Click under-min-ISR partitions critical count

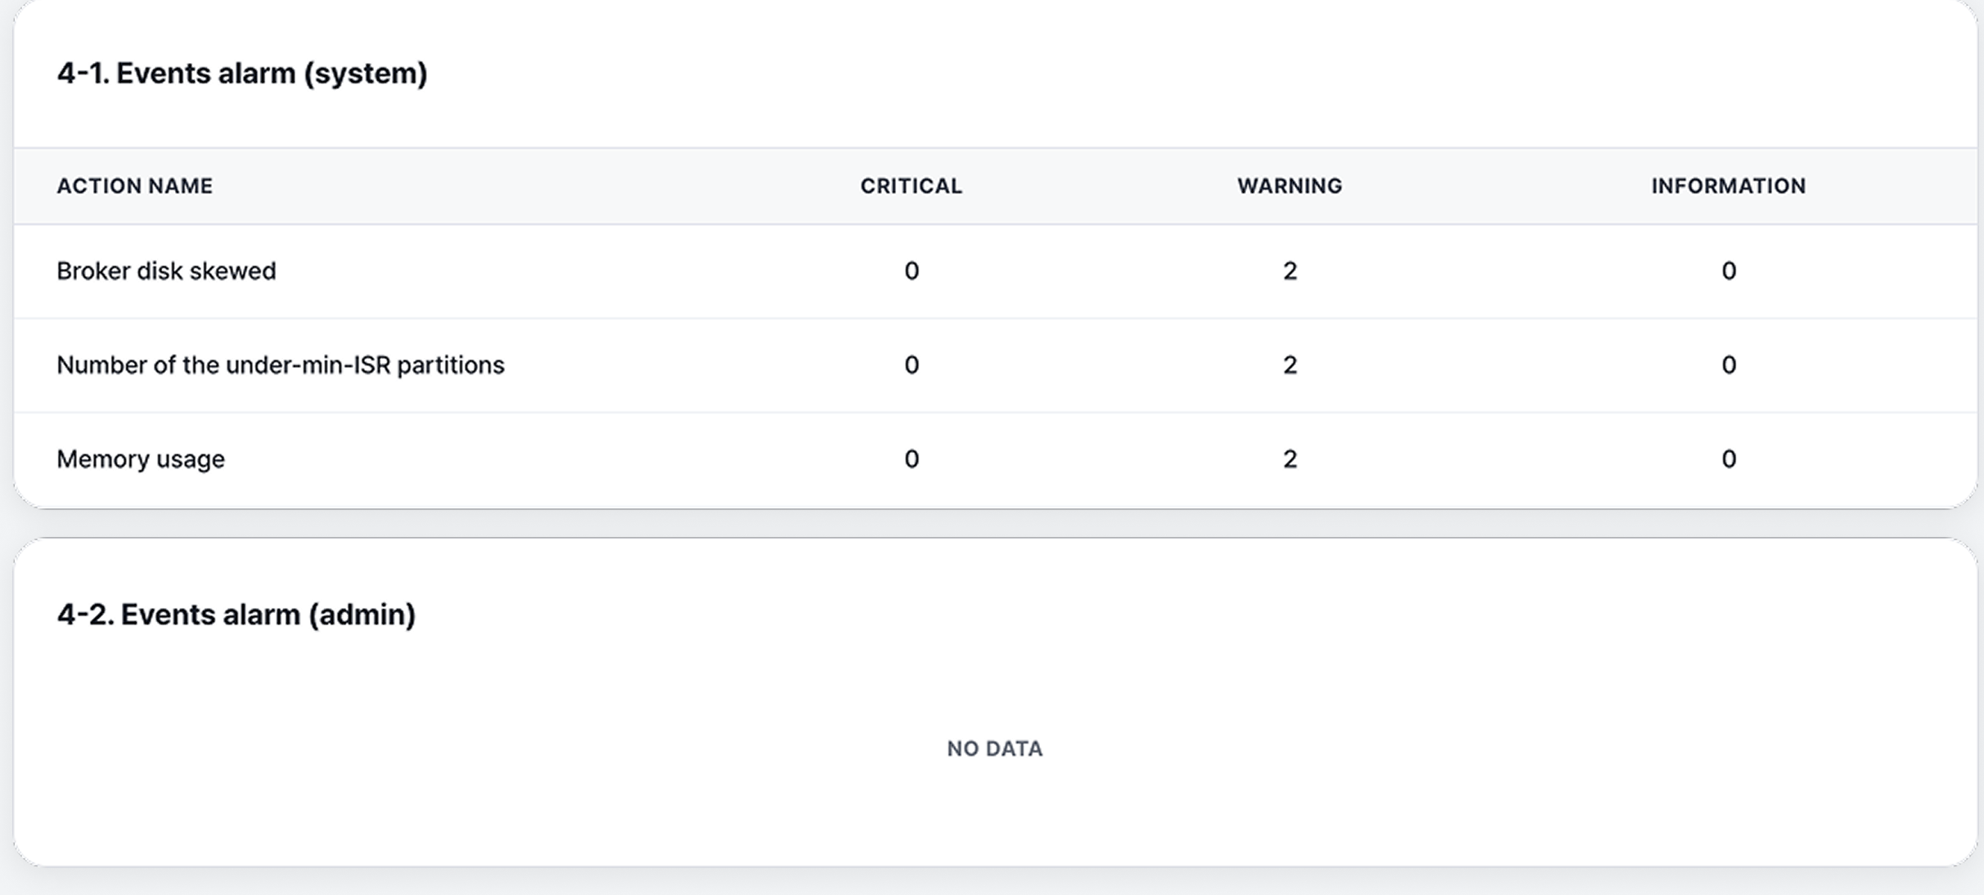[x=911, y=365]
